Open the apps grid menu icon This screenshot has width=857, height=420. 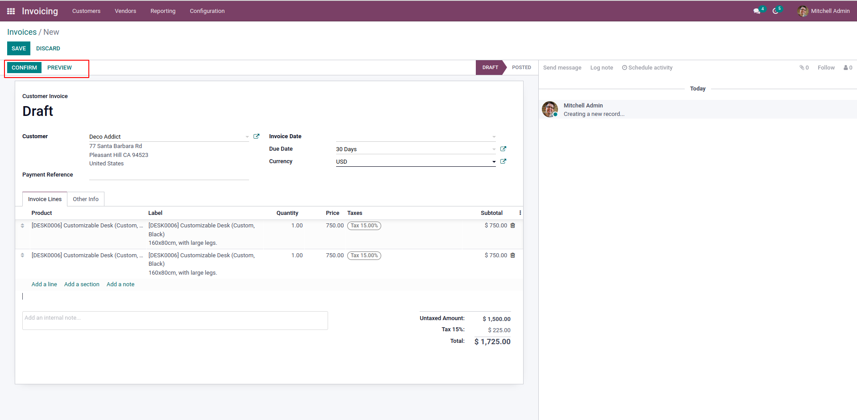pyautogui.click(x=11, y=11)
